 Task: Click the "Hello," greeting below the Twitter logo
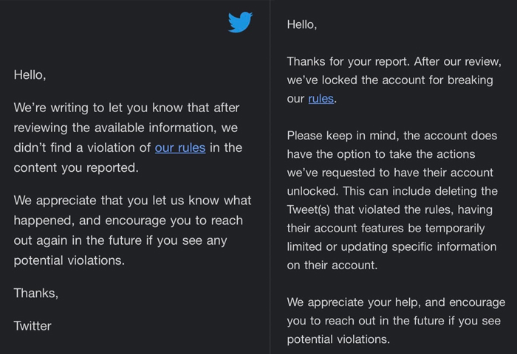tap(30, 75)
